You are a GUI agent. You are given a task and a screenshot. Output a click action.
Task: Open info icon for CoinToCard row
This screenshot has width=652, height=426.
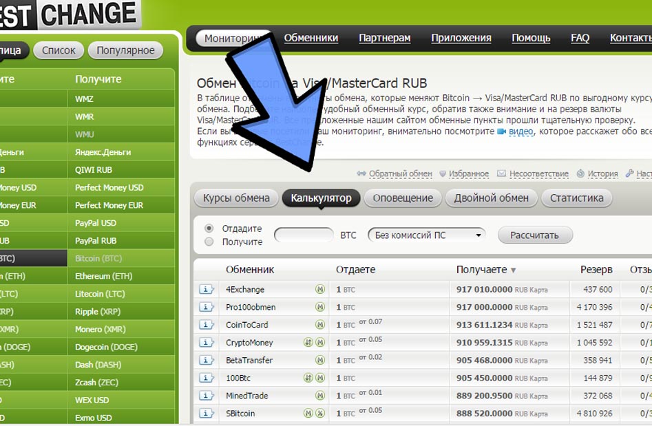pyautogui.click(x=207, y=325)
